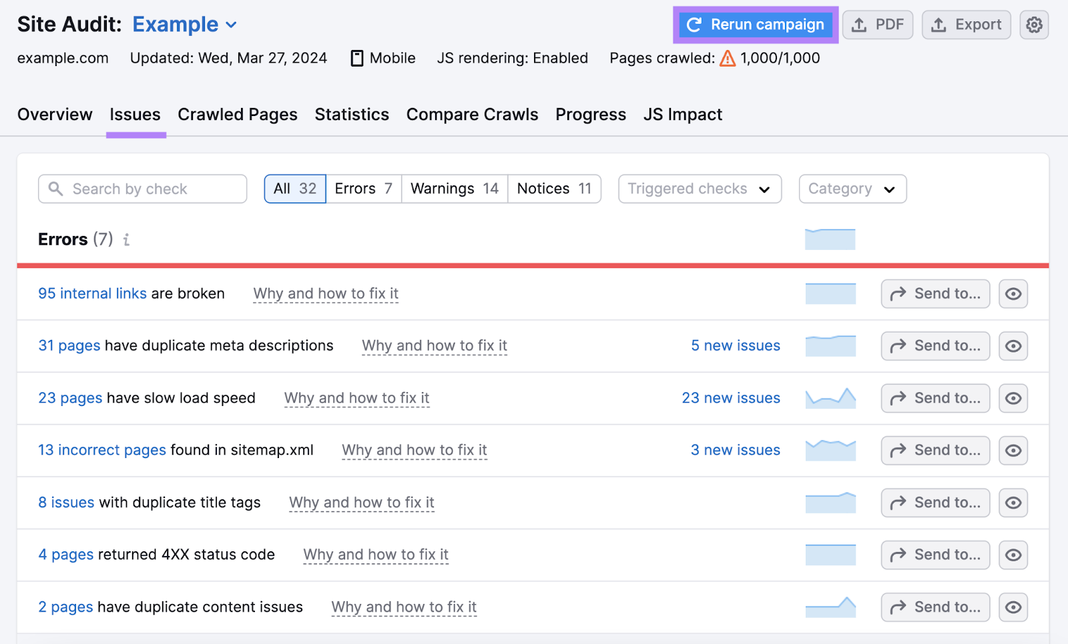This screenshot has height=644, width=1068.
Task: Toggle visibility of duplicate content issues row
Action: point(1013,607)
